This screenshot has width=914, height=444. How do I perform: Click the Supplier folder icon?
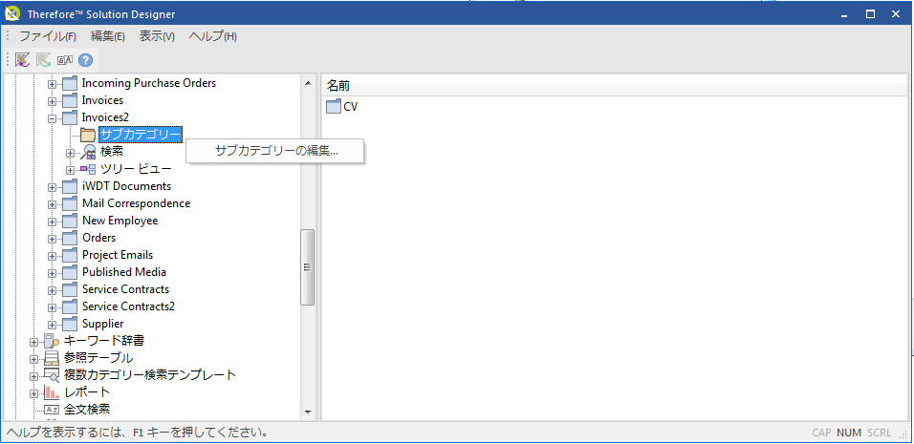70,324
